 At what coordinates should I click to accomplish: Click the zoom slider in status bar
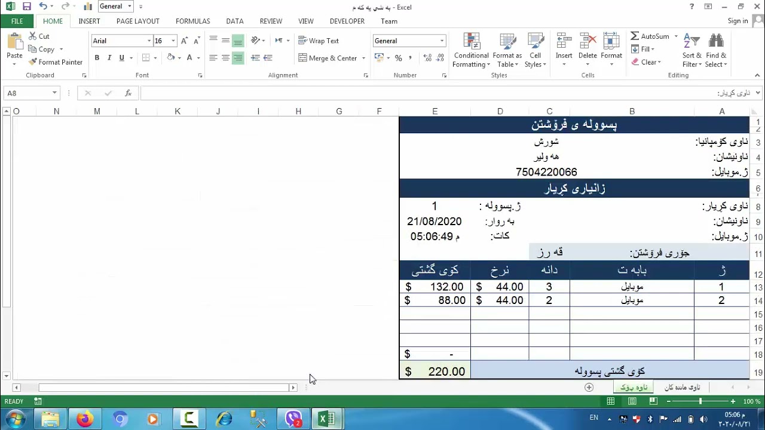[x=700, y=401]
